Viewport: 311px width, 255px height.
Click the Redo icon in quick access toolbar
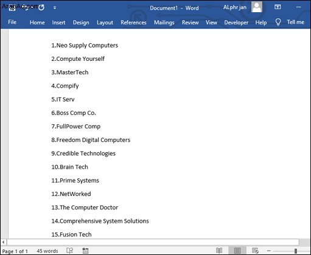click(41, 7)
